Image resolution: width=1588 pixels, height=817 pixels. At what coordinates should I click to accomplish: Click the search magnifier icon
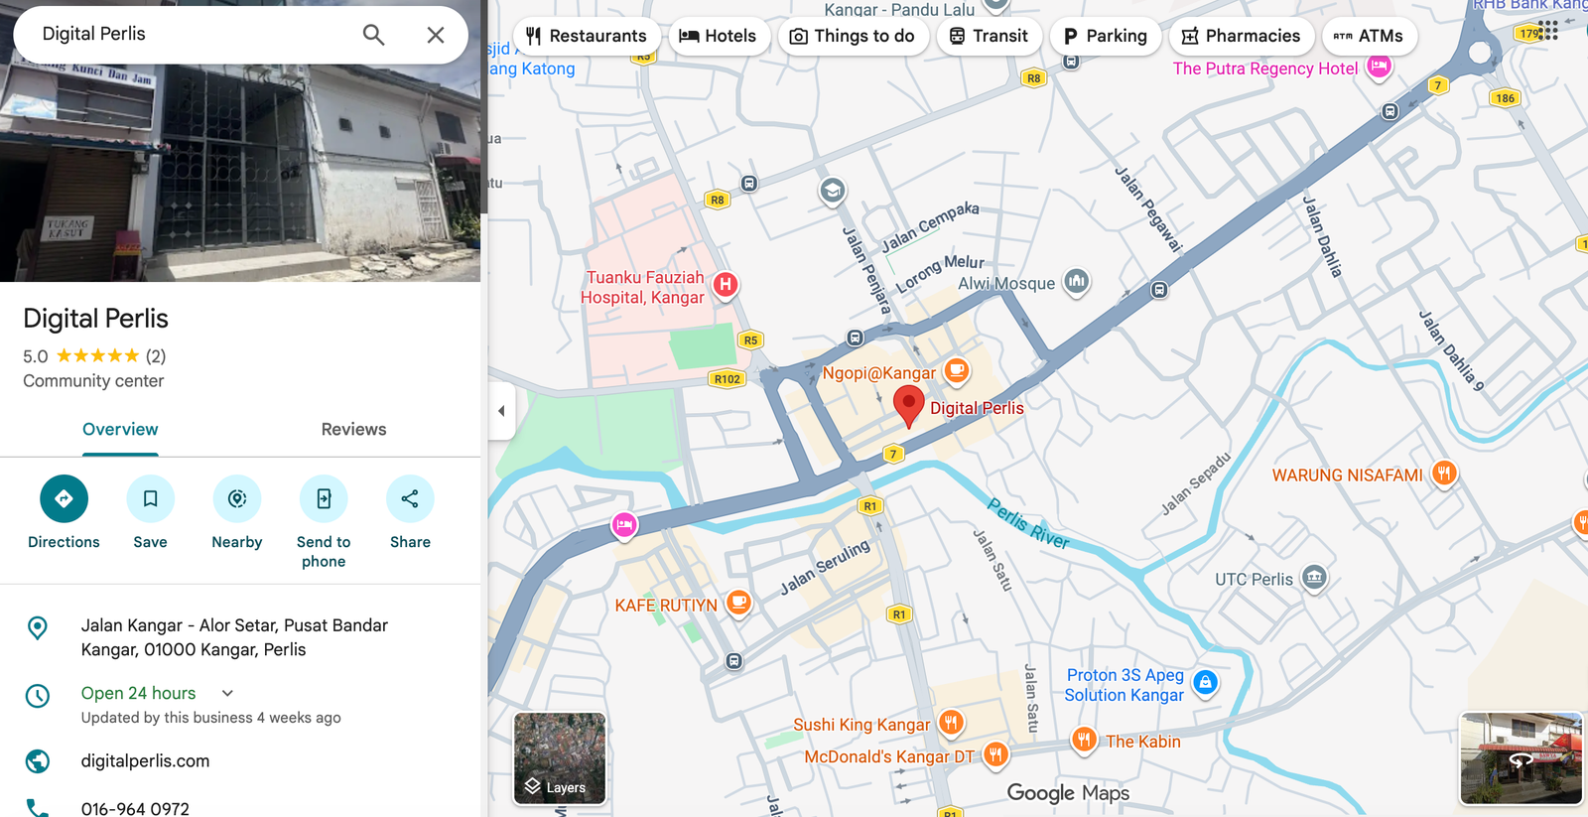tap(373, 35)
